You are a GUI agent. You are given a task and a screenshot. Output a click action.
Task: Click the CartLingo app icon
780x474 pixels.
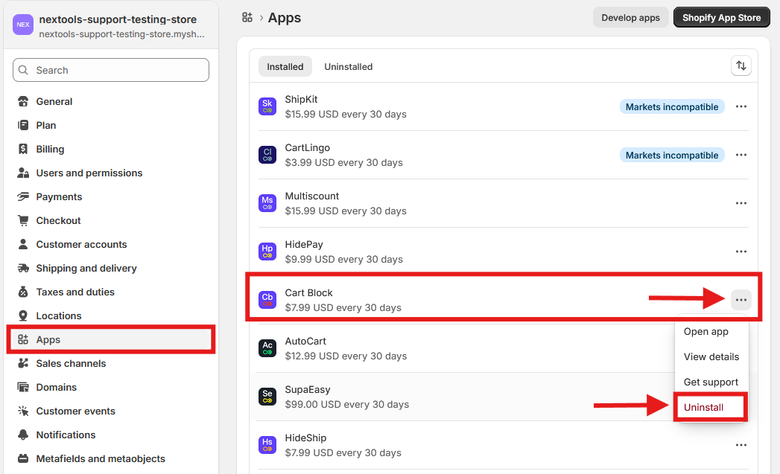[267, 155]
